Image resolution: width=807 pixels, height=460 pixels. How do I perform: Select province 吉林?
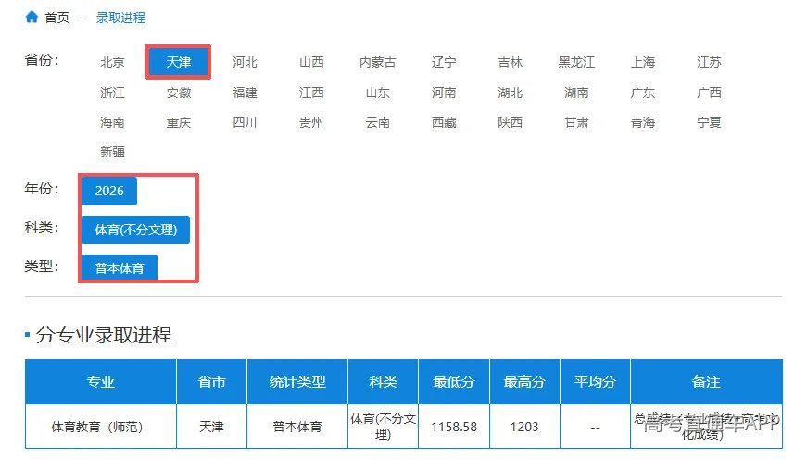(510, 62)
